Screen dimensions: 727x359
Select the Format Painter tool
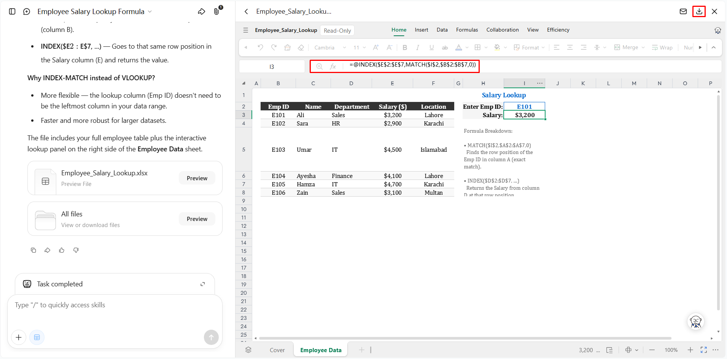288,48
